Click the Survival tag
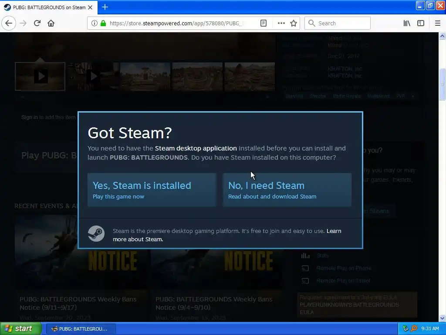This screenshot has width=446, height=335. [x=294, y=96]
